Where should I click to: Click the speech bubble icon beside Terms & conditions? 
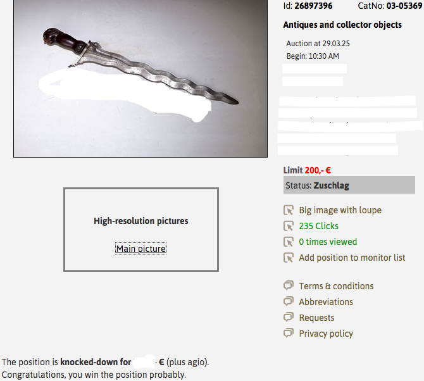[x=289, y=285]
